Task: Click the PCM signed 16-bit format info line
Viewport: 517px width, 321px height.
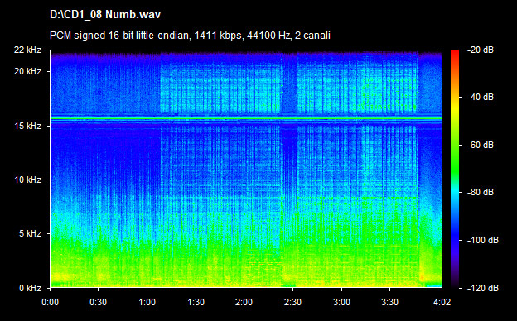Action: click(190, 36)
